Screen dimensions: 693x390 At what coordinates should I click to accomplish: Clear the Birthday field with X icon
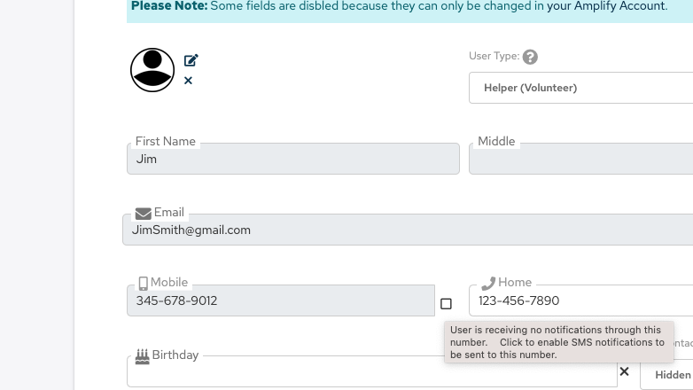click(624, 371)
